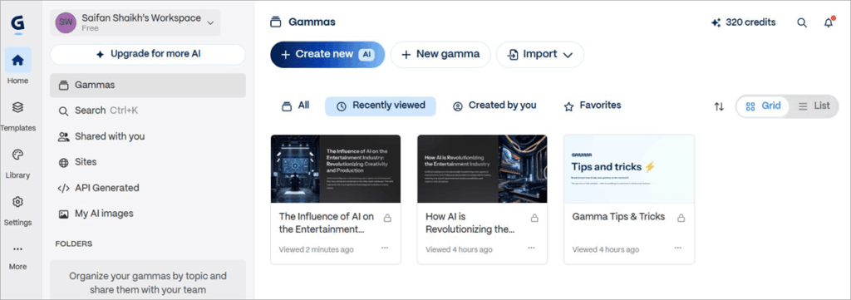The width and height of the screenshot is (851, 300).
Task: Open the Library palette icon
Action: tap(18, 155)
